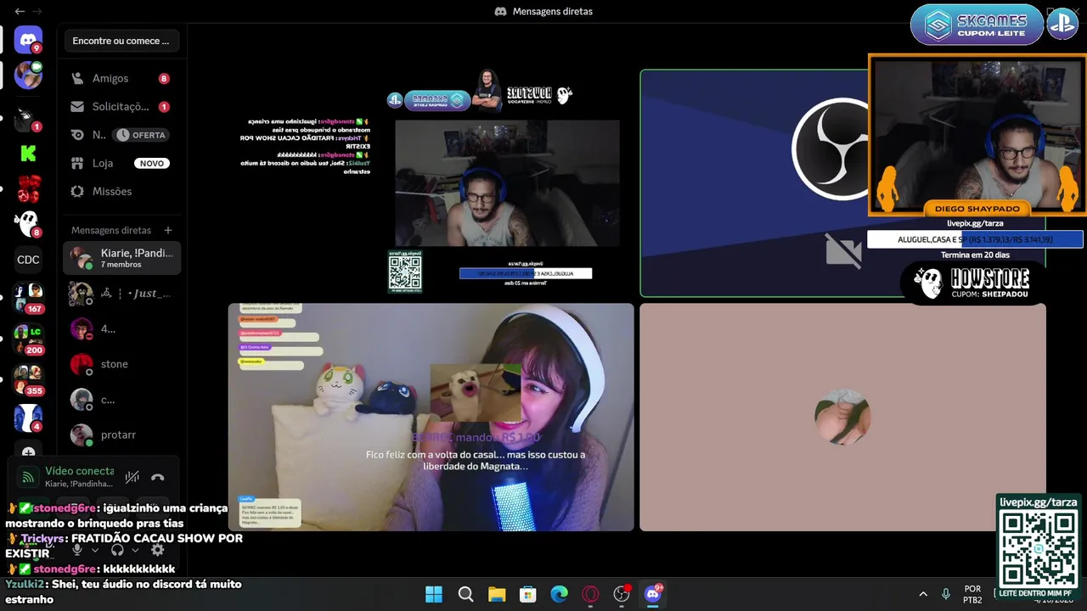This screenshot has height=611, width=1087.
Task: Open File Explorer from the taskbar
Action: tap(497, 594)
